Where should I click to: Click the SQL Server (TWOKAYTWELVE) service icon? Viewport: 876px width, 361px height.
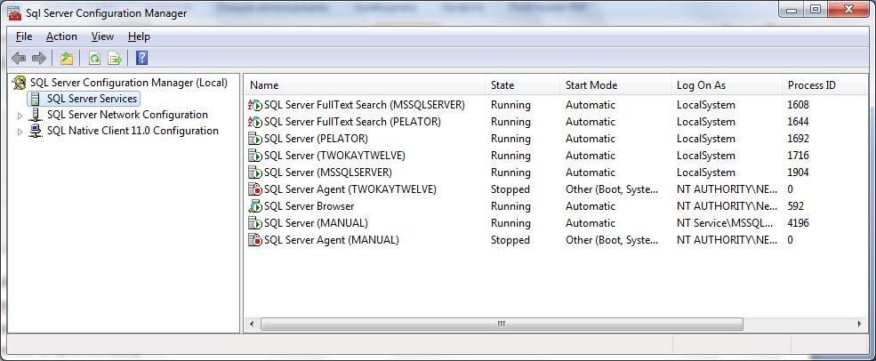[x=254, y=156]
